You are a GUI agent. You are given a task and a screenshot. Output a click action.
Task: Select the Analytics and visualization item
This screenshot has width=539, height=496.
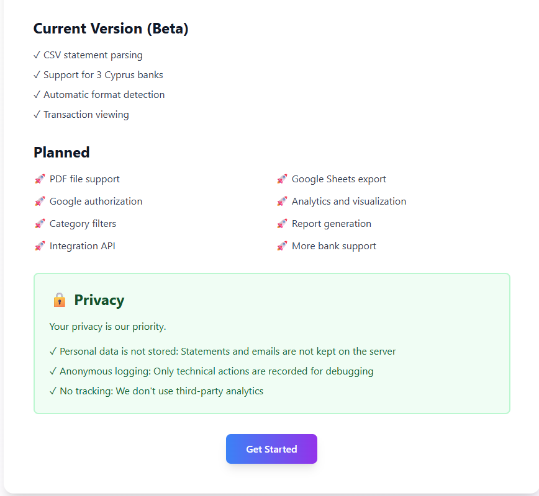349,201
